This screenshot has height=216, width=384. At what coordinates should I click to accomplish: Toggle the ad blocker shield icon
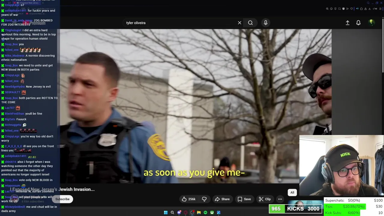point(343,9)
